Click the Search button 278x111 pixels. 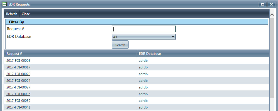[x=120, y=45]
